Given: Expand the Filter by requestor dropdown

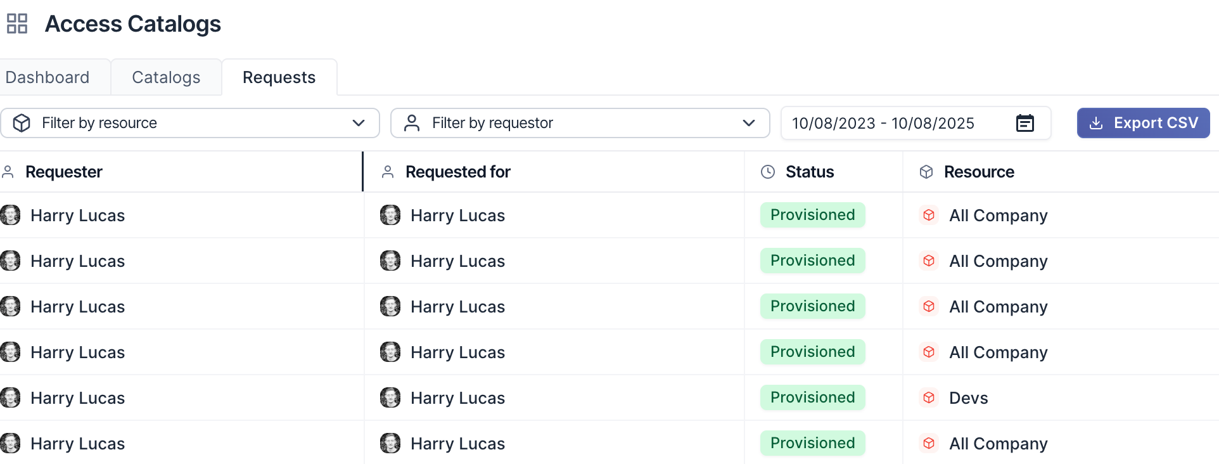Looking at the screenshot, I should 580,123.
